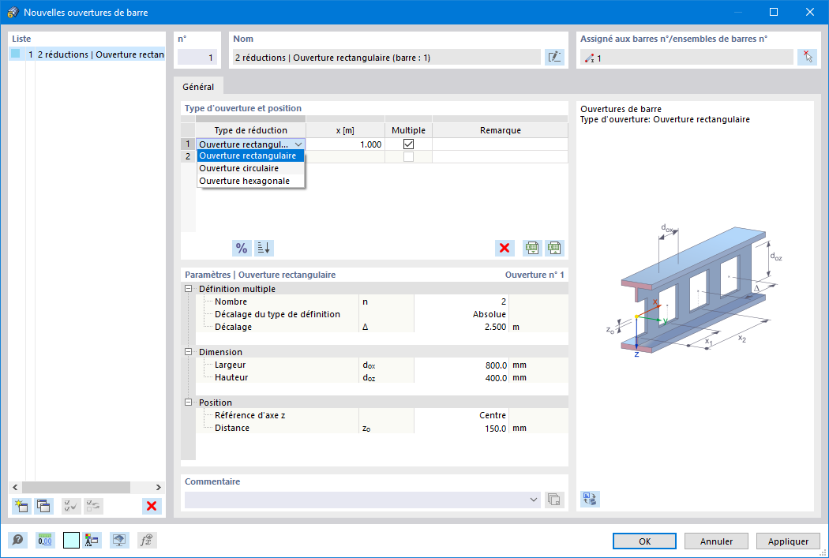Click the preview view toggle icon below beam image
829x558 pixels.
pyautogui.click(x=590, y=498)
